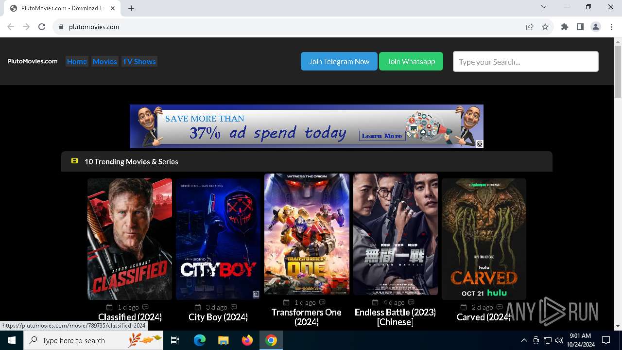Click Learn More in the ad banner
The height and width of the screenshot is (350, 622).
click(x=382, y=136)
